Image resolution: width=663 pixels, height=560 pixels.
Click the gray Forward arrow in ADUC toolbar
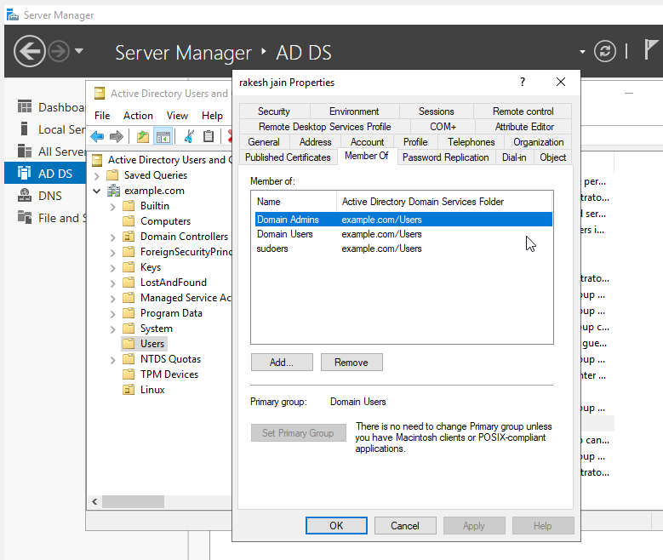117,136
